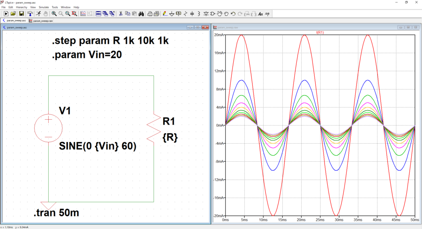The width and height of the screenshot is (422, 229).
Task: Open the Simulate menu
Action: click(x=44, y=7)
